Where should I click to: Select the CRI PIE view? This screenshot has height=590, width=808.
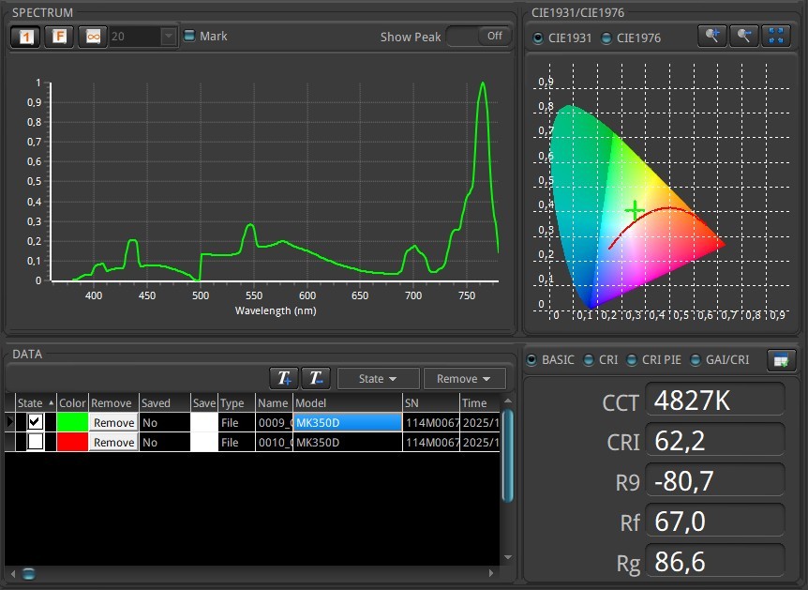[x=634, y=360]
